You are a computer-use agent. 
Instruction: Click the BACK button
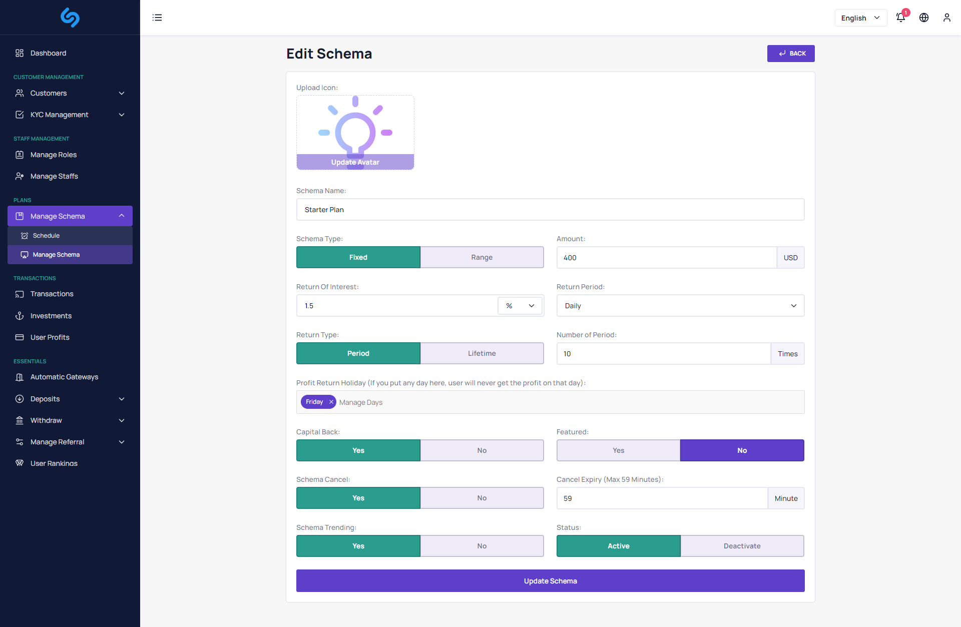(x=791, y=54)
